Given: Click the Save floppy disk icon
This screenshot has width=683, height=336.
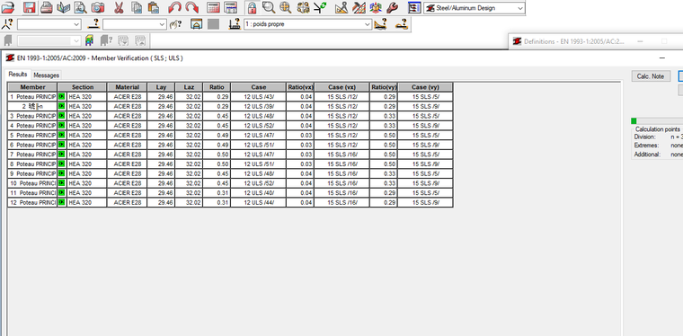Looking at the screenshot, I should click(x=29, y=7).
